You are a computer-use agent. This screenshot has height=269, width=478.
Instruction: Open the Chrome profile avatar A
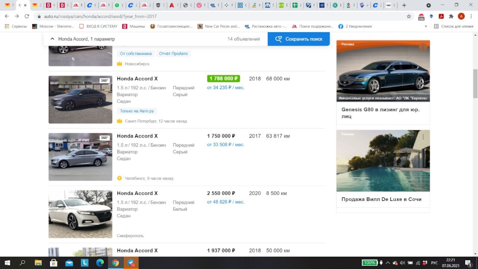pos(461,16)
